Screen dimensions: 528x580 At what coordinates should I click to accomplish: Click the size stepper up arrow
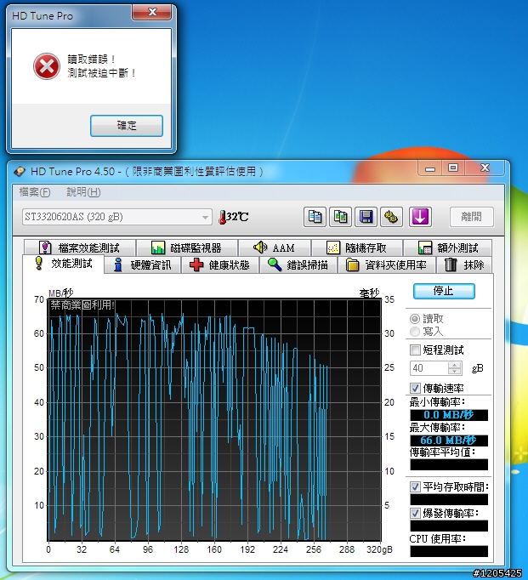(x=454, y=365)
